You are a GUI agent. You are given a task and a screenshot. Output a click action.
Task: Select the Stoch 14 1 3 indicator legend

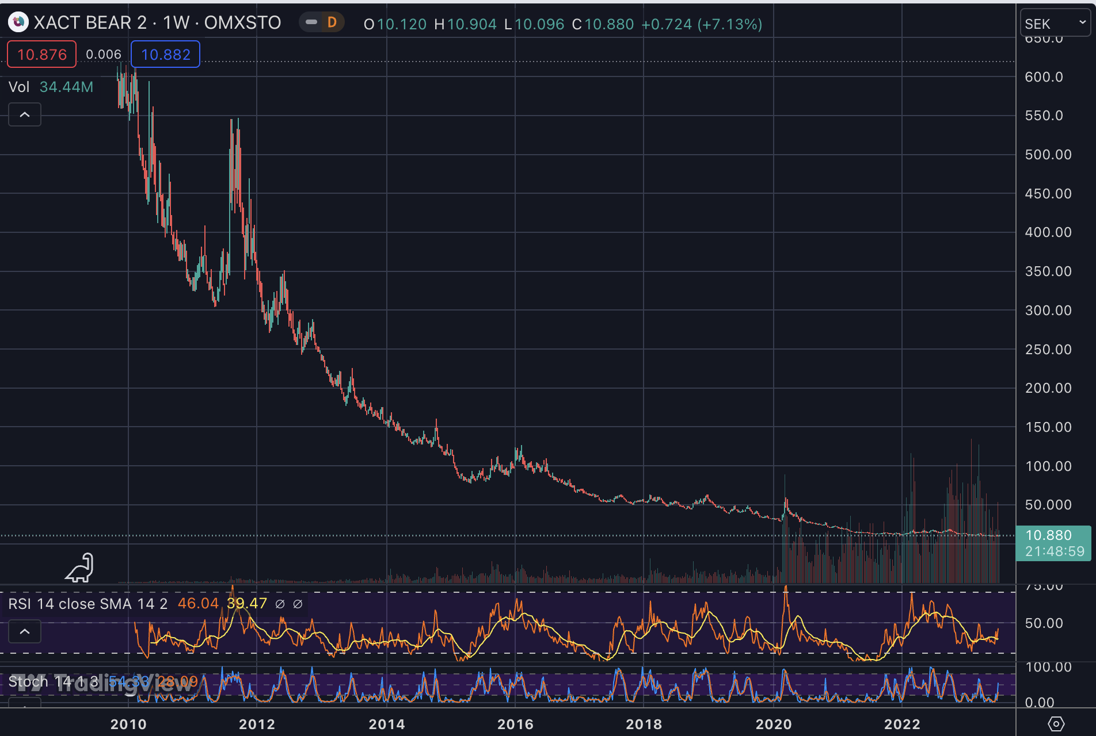click(x=54, y=682)
